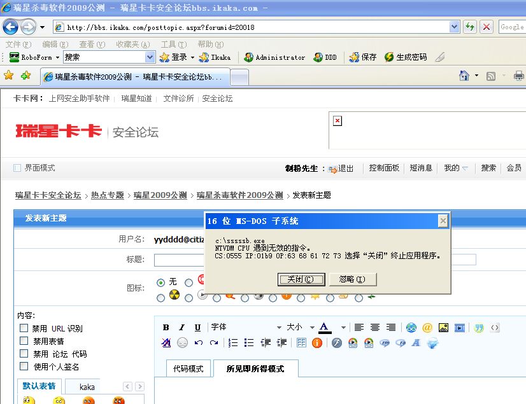Open the 编辑(E) menu
Image resolution: width=526 pixels, height=404 pixels.
pyautogui.click(x=55, y=45)
